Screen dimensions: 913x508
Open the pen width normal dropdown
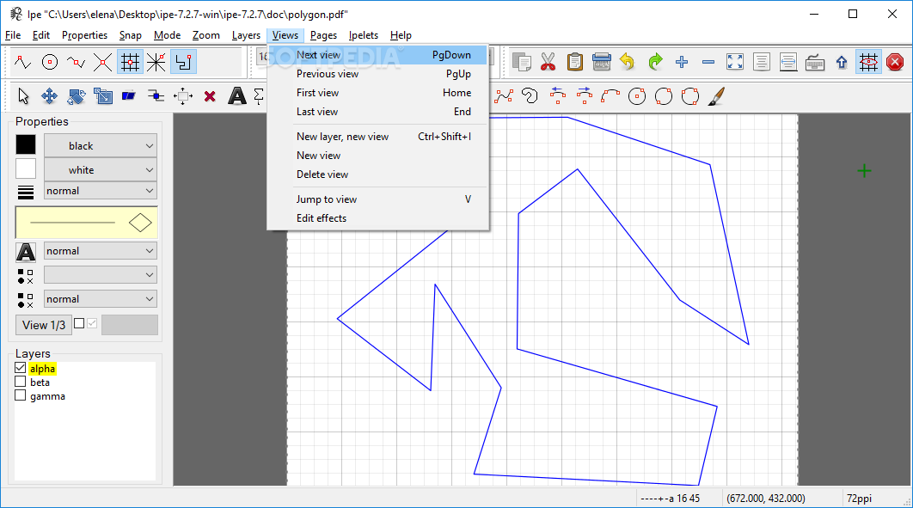(x=101, y=191)
